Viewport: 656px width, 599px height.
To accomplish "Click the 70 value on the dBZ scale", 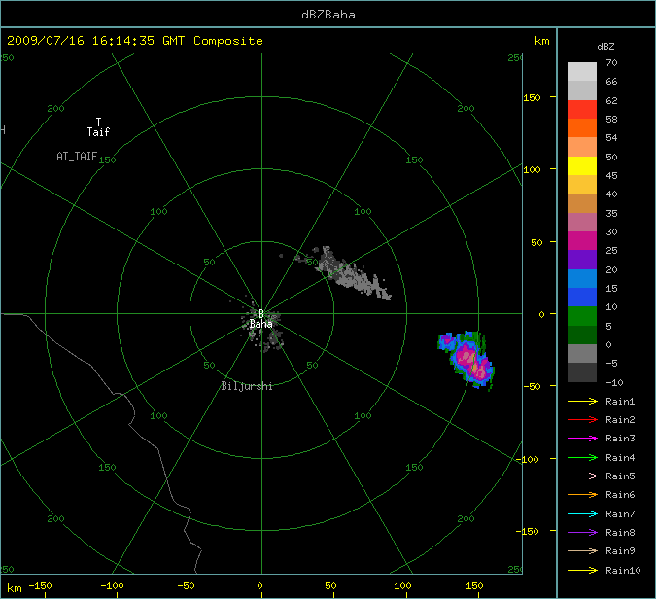I will click(611, 63).
